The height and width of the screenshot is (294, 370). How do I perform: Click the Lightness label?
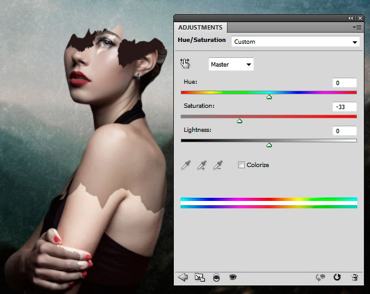point(197,130)
